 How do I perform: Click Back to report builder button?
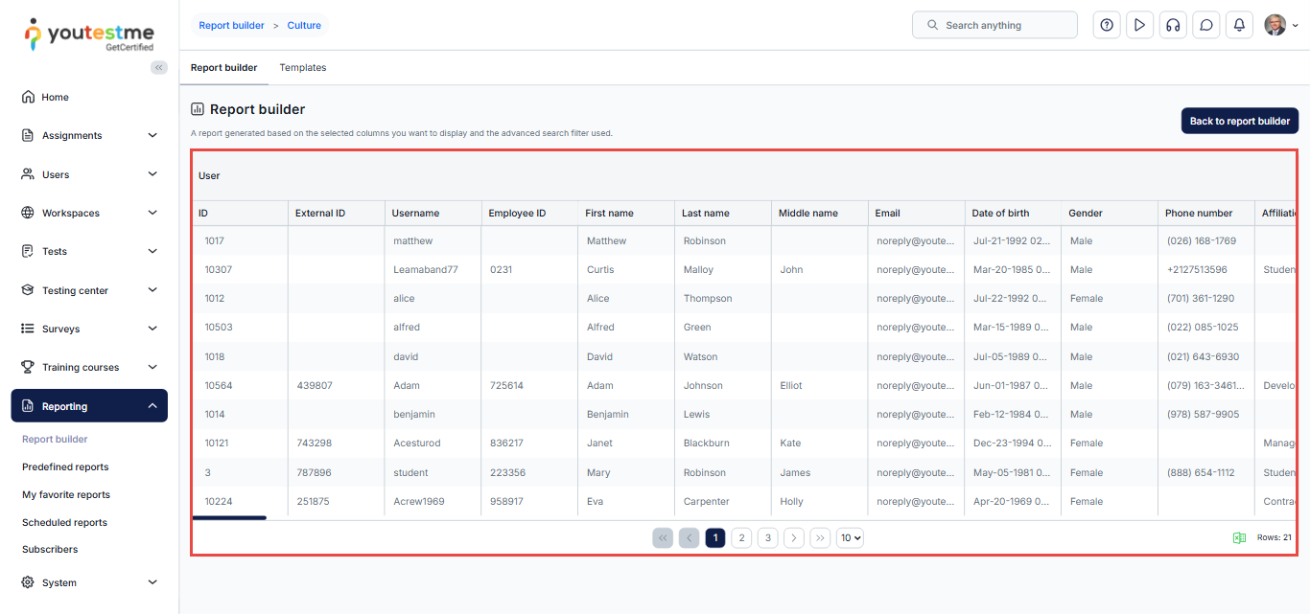coord(1239,122)
